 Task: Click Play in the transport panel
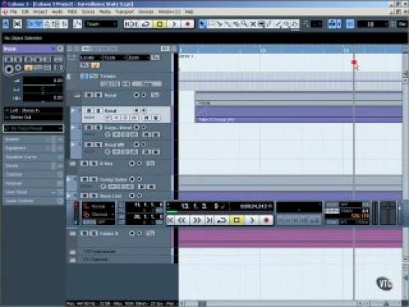(251, 221)
